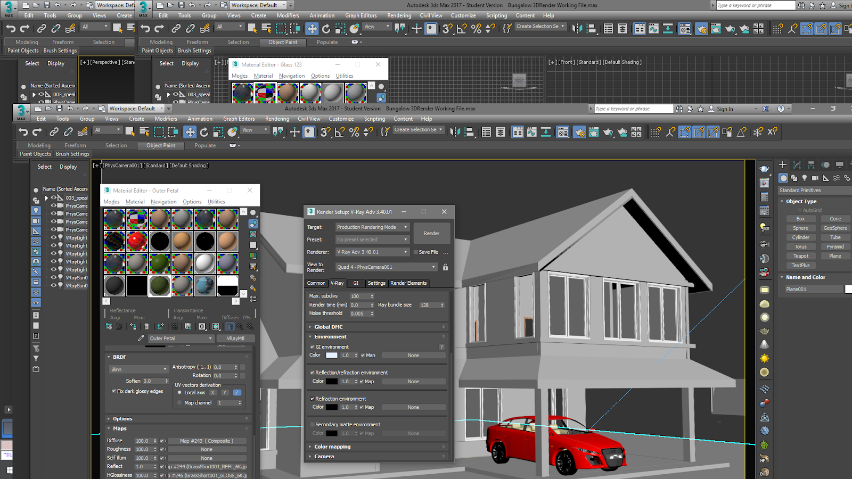Open the Rendering menu

[277, 119]
